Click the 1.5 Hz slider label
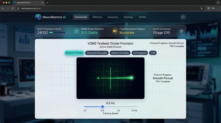This screenshot has height=123, width=221. [134, 110]
